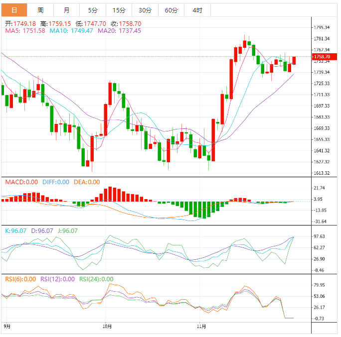Viewport: 341px width, 337px height.
Task: Click the MACD indicator label
Action: click(21, 182)
